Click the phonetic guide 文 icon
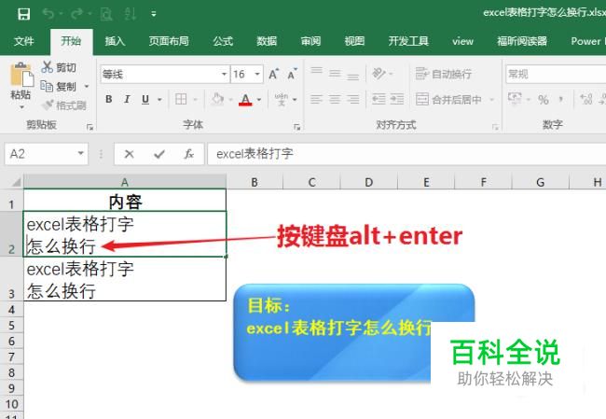The image size is (606, 419). (282, 100)
